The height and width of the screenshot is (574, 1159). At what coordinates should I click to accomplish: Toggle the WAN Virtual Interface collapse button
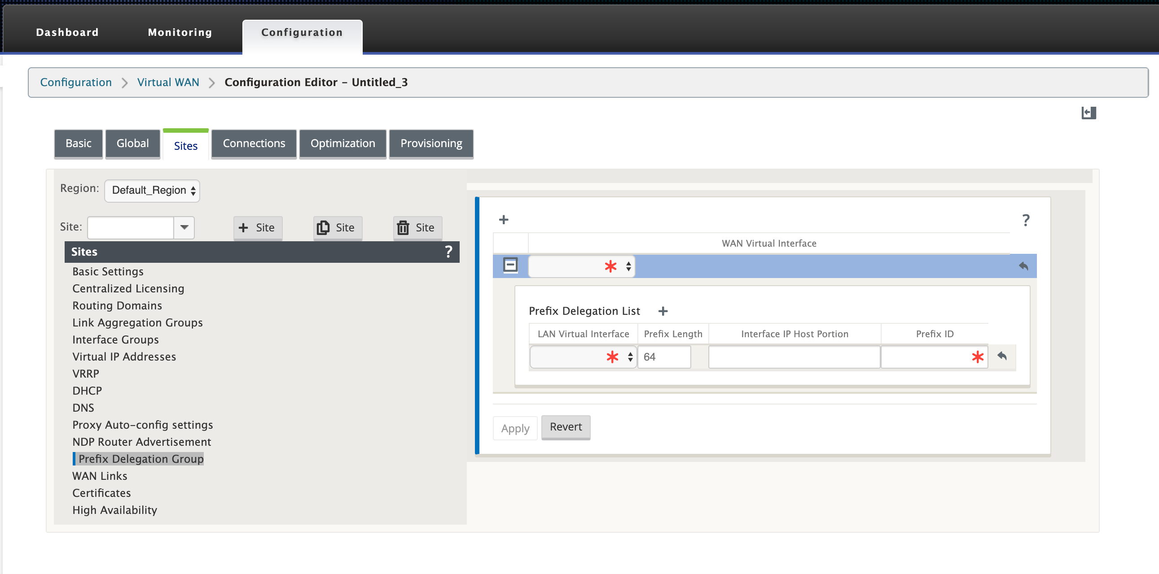point(510,266)
